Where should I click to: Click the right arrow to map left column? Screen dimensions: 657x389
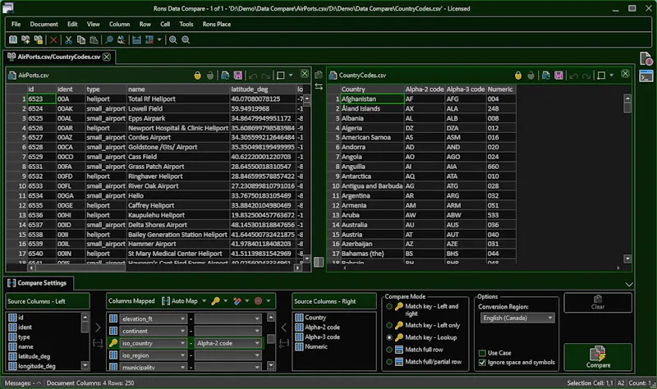98,327
